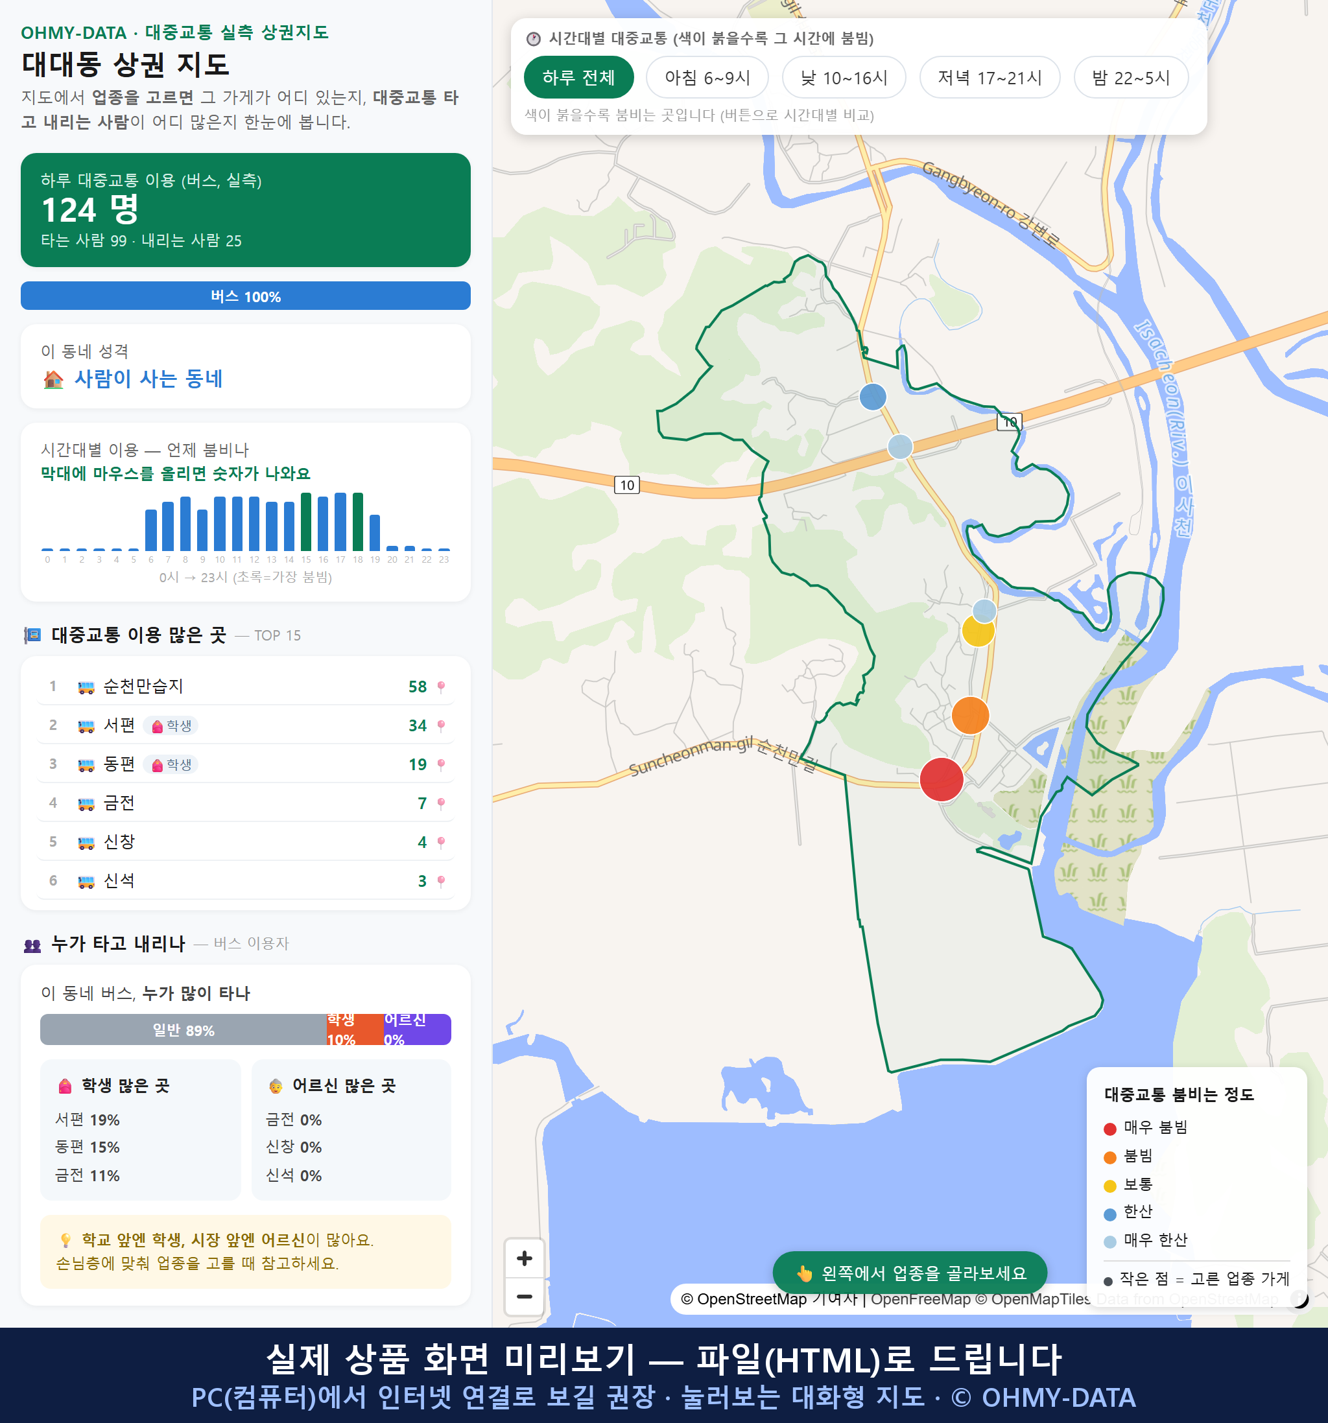This screenshot has width=1328, height=1423.
Task: Select 금전 row showing 7
Action: click(x=246, y=803)
